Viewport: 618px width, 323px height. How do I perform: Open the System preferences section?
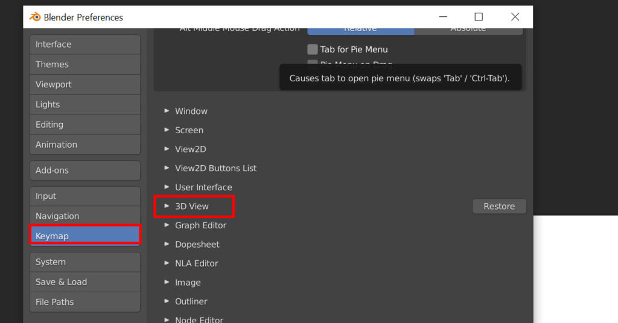(x=84, y=262)
